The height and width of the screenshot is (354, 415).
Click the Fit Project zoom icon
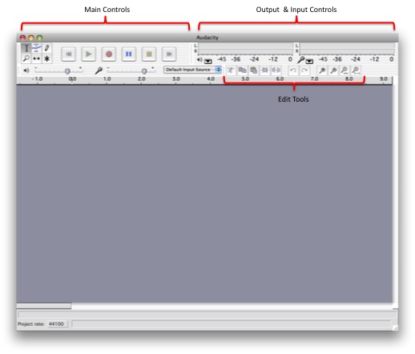point(356,70)
